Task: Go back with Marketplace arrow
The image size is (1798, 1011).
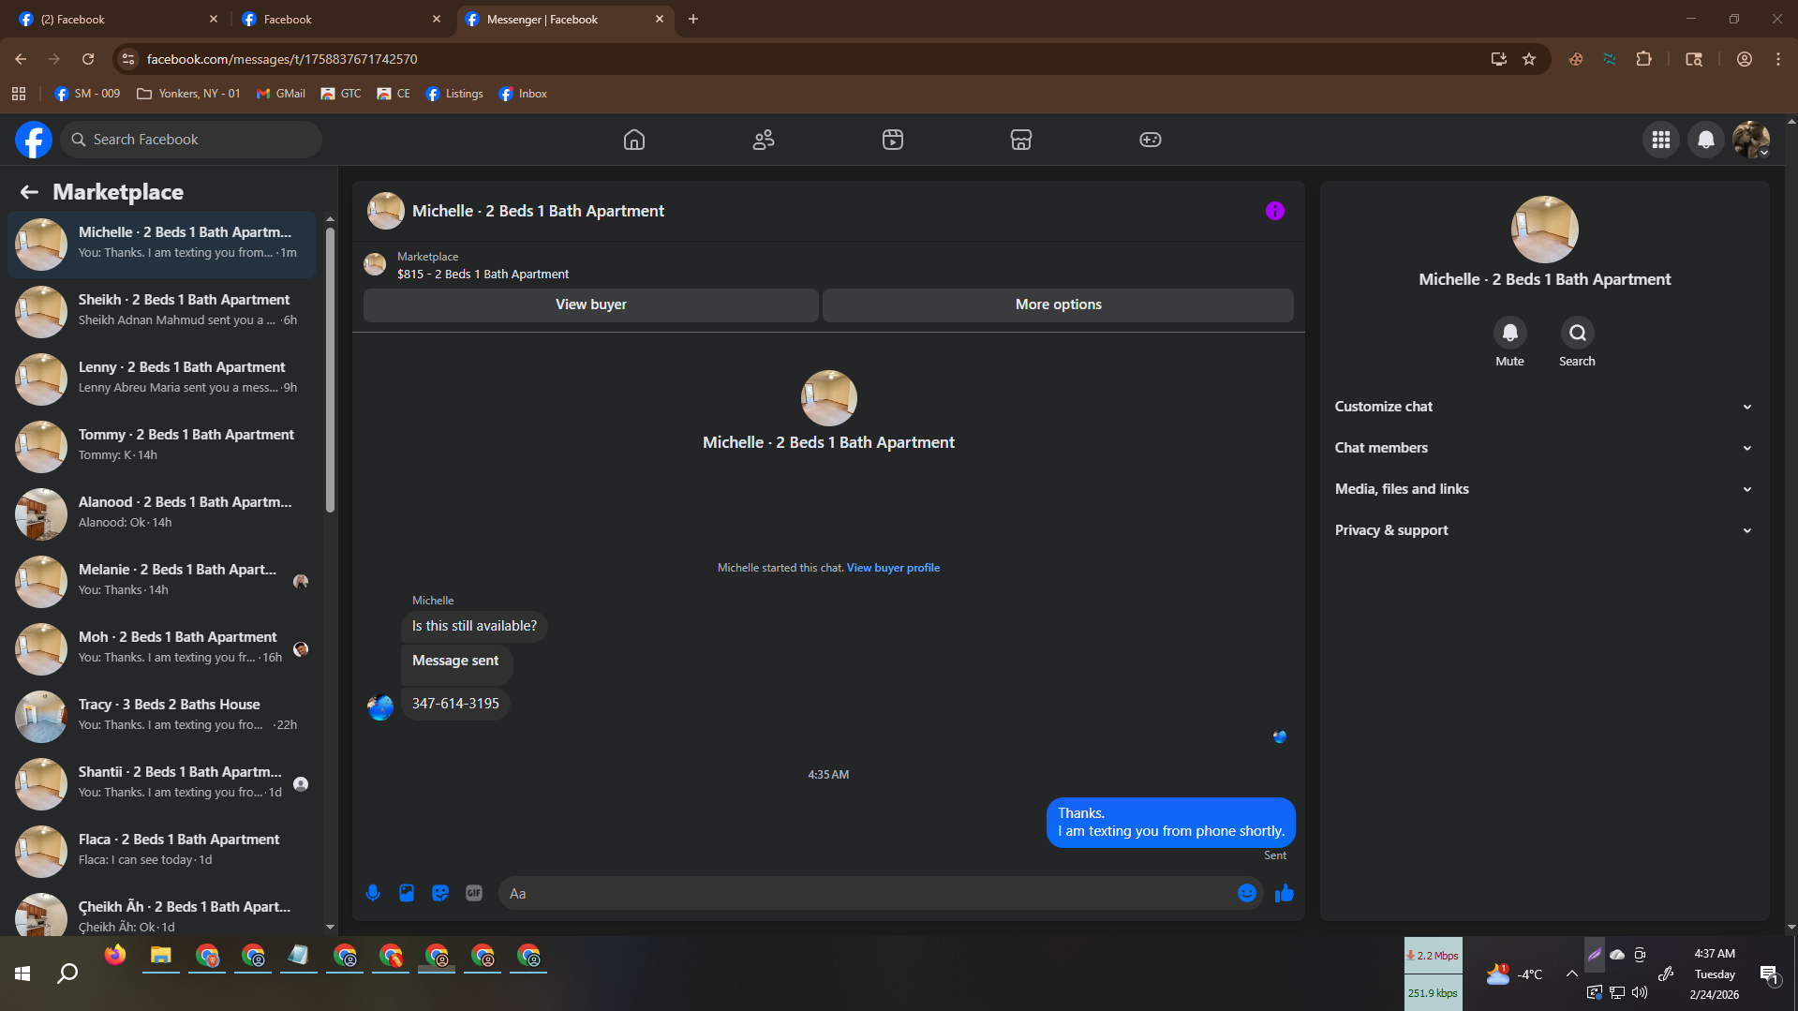Action: pyautogui.click(x=29, y=192)
